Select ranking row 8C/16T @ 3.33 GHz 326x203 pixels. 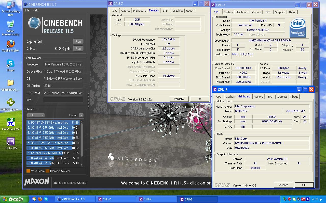point(53,123)
